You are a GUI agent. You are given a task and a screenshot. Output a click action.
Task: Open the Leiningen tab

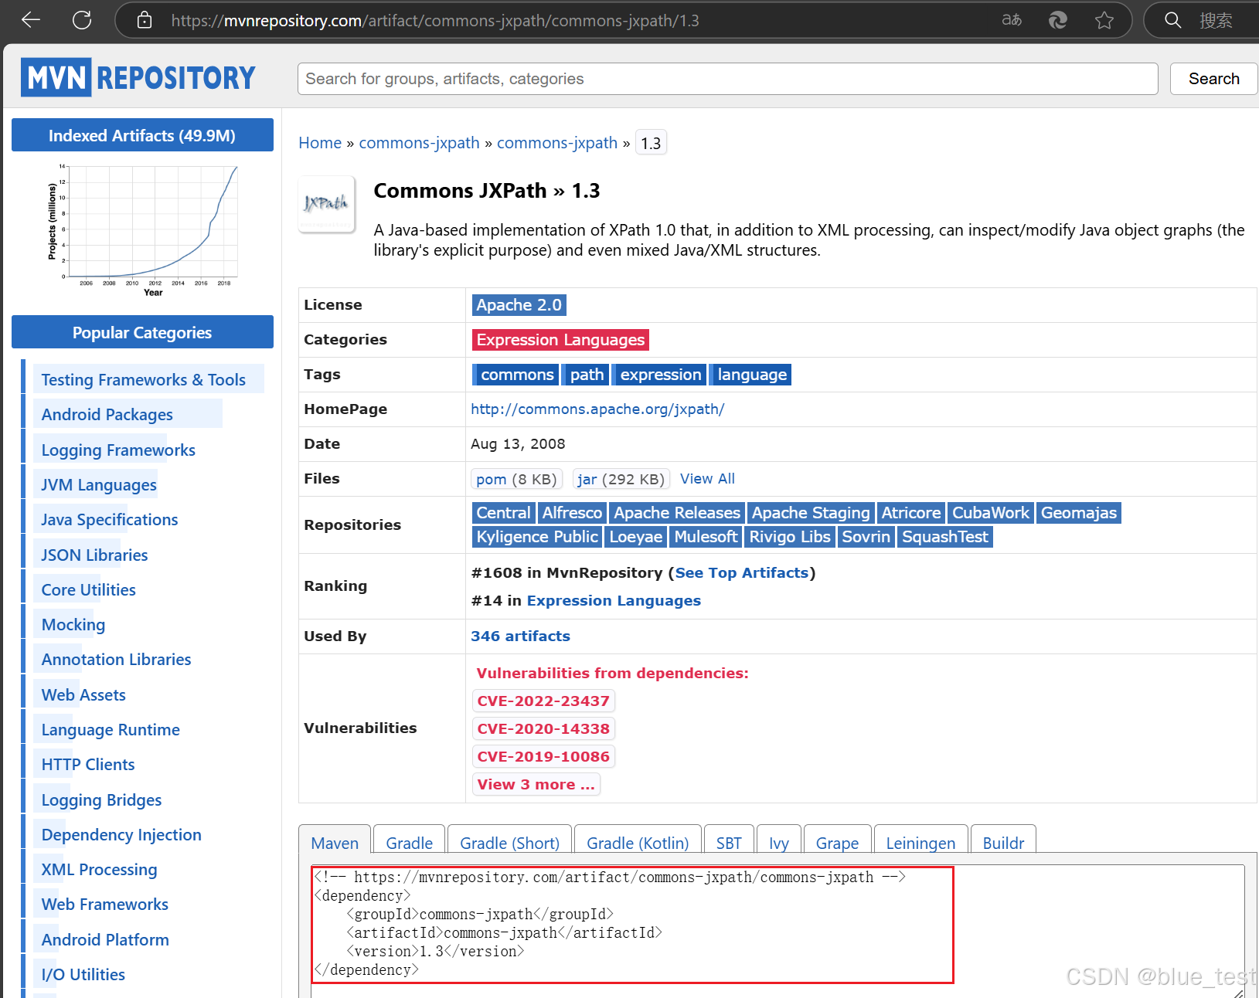pos(920,843)
